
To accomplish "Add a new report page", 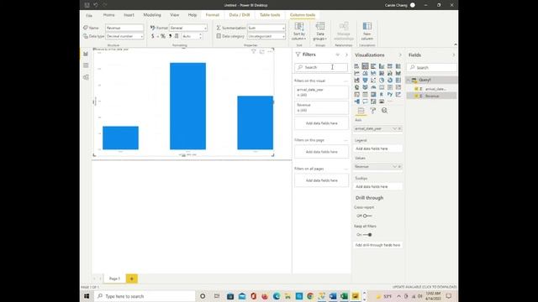I will (132, 279).
